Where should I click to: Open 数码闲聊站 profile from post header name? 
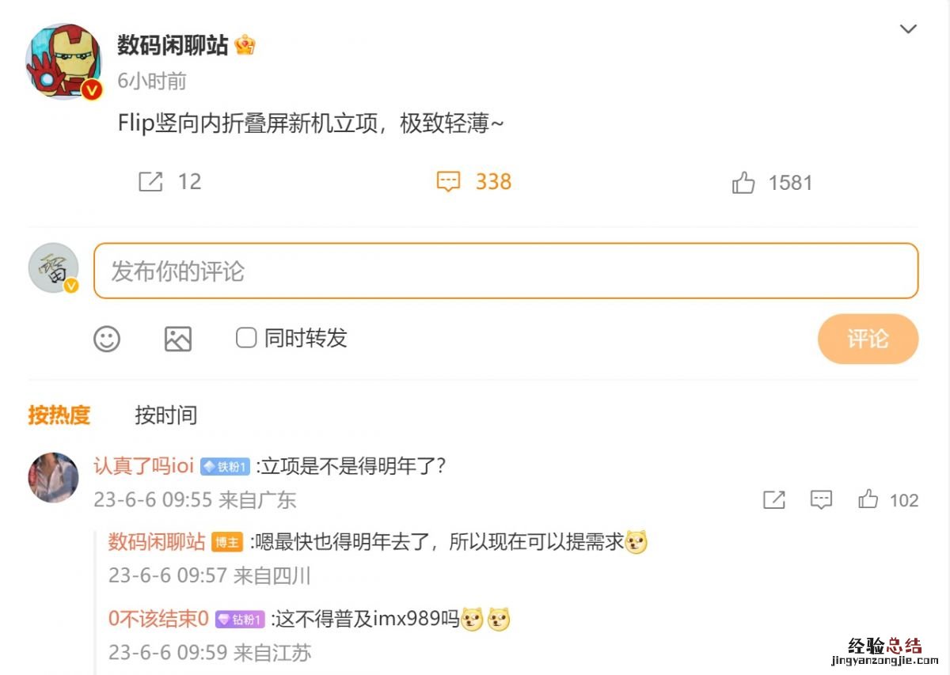(x=173, y=45)
